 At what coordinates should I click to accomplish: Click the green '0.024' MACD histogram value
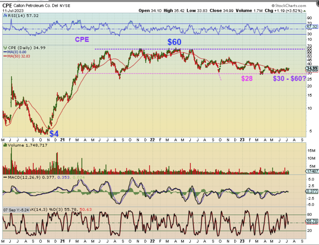point(79,177)
